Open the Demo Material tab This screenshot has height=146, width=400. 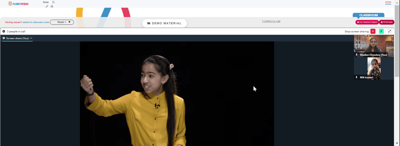tap(164, 23)
